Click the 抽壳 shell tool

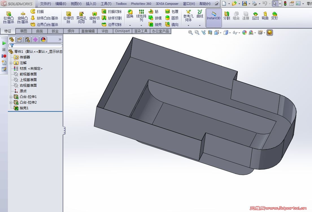[155, 25]
